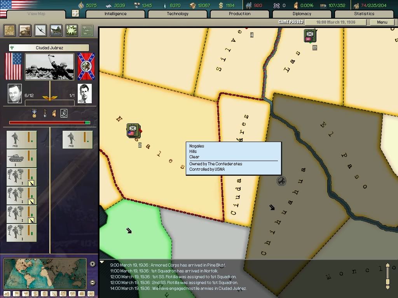Click the transport capacity truck icon
Viewport: 398px width, 298px height.
point(323,5)
